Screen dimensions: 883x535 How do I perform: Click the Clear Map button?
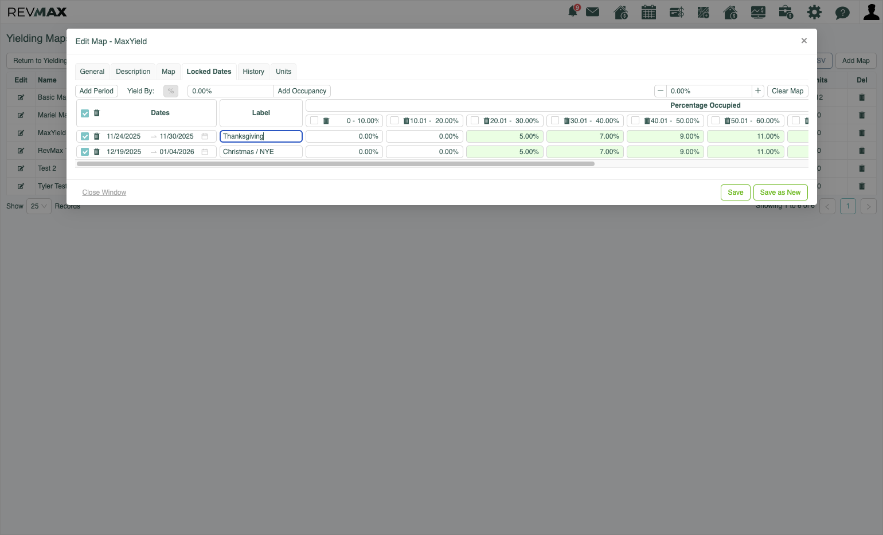(787, 91)
